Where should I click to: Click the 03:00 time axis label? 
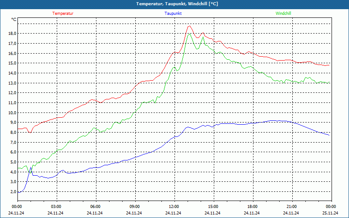pos(57,207)
